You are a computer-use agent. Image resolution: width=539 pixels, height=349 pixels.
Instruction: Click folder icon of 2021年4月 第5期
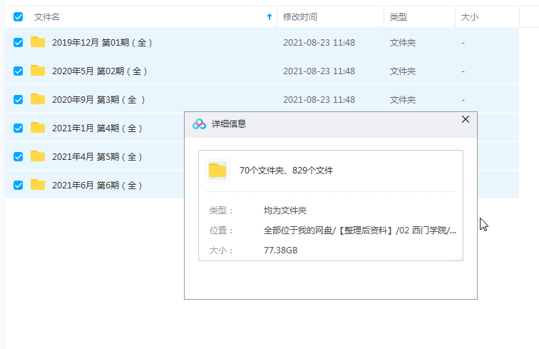point(38,156)
